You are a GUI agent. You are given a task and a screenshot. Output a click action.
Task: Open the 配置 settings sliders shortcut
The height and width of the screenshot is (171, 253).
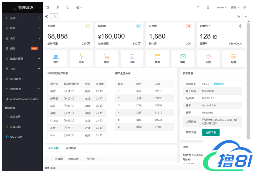coord(233,58)
